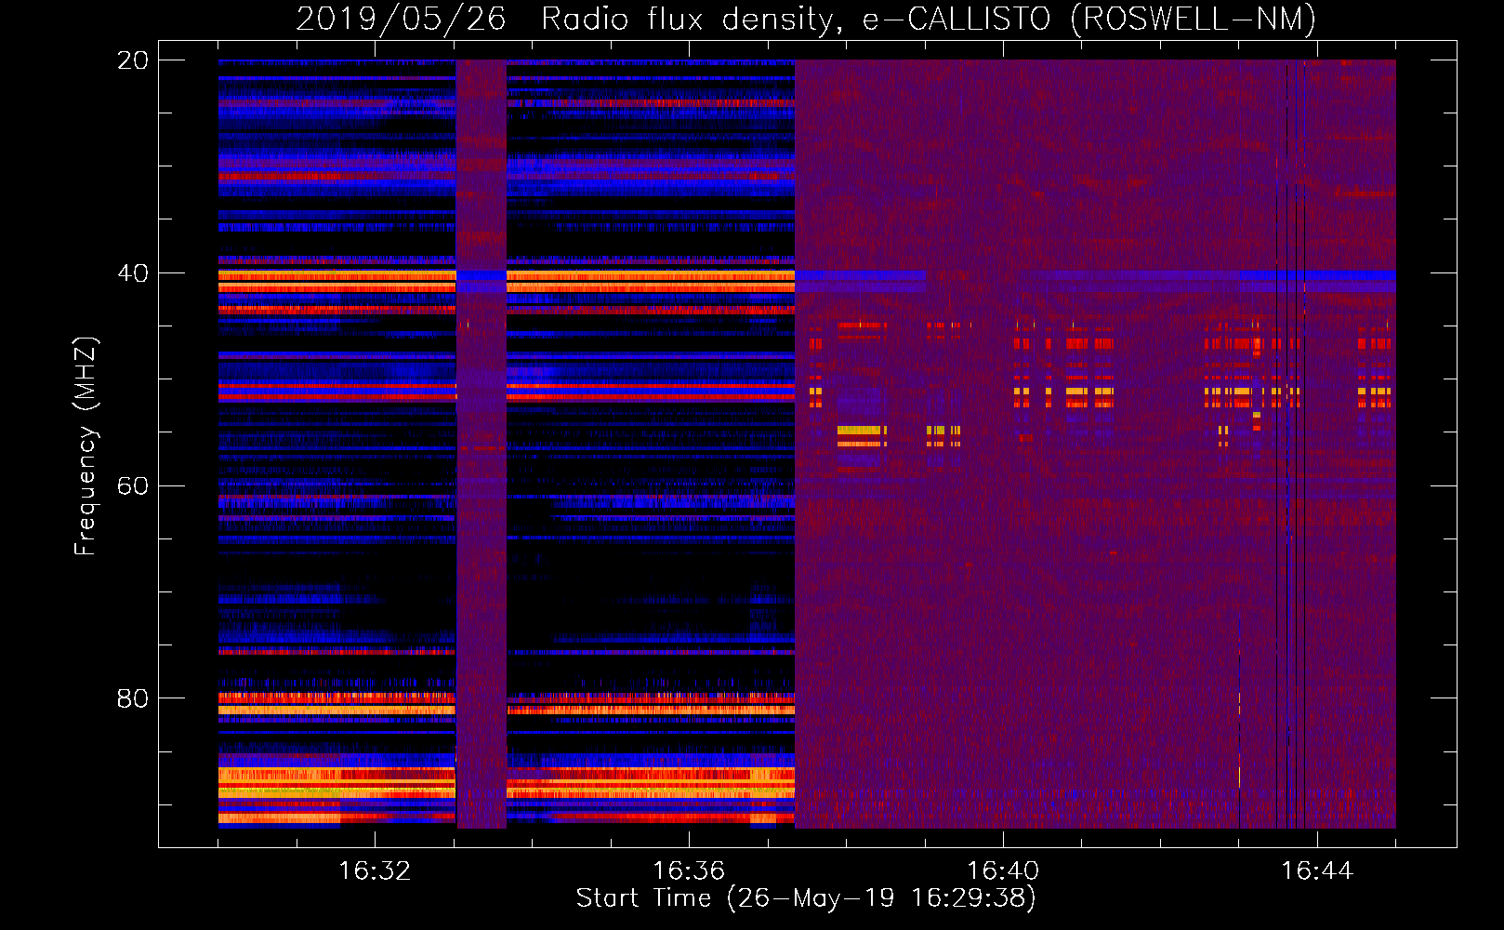Viewport: 1504px width, 930px height.
Task: Select the 'Frequency (MHZ)' y-axis label
Action: [x=85, y=446]
